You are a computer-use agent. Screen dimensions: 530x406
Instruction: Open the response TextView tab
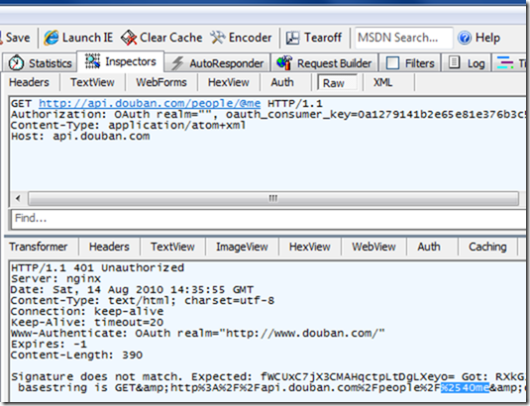click(x=172, y=247)
